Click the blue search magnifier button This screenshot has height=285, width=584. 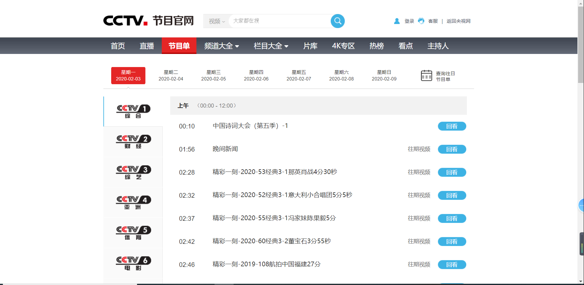point(338,21)
